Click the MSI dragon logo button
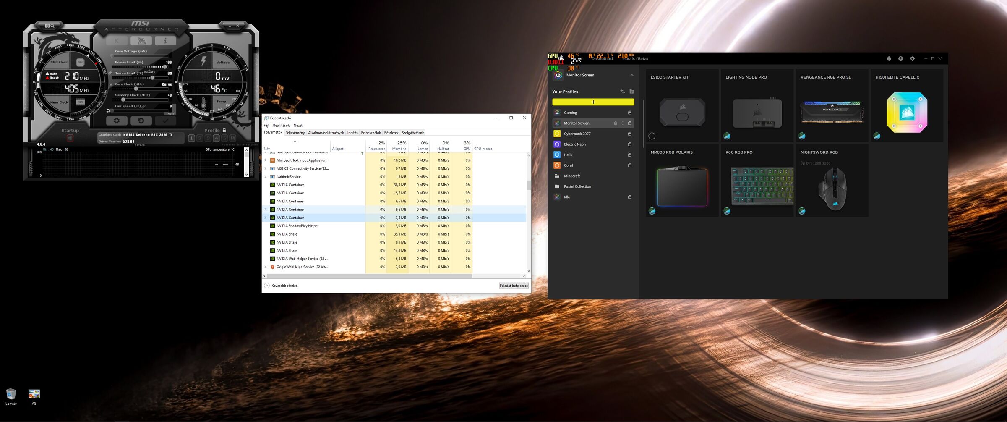1007x422 pixels. (x=141, y=41)
